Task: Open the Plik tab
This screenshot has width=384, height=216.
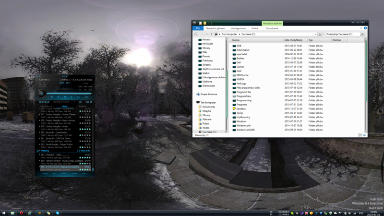Action: click(198, 28)
